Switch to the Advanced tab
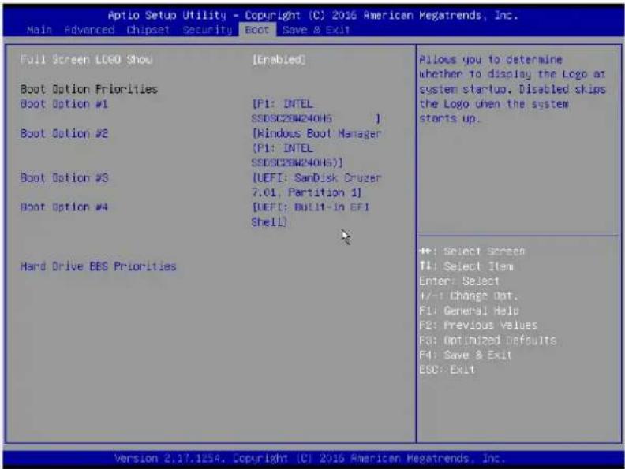 (89, 30)
